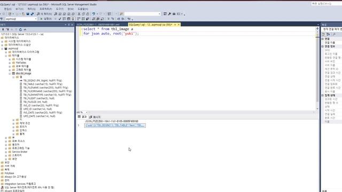Screen dimensions: 342x192
Task: Toggle Results to Grid
Action: pyautogui.click(x=98, y=19)
